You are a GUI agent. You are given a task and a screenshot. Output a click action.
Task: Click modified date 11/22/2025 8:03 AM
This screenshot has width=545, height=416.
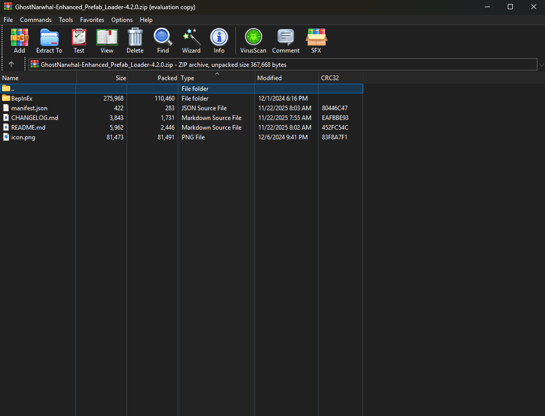(285, 108)
